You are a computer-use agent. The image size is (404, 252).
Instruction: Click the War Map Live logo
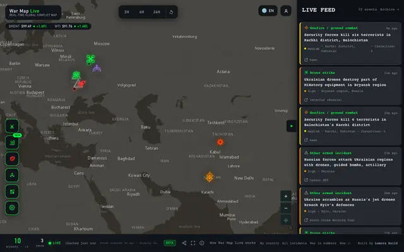click(x=33, y=13)
